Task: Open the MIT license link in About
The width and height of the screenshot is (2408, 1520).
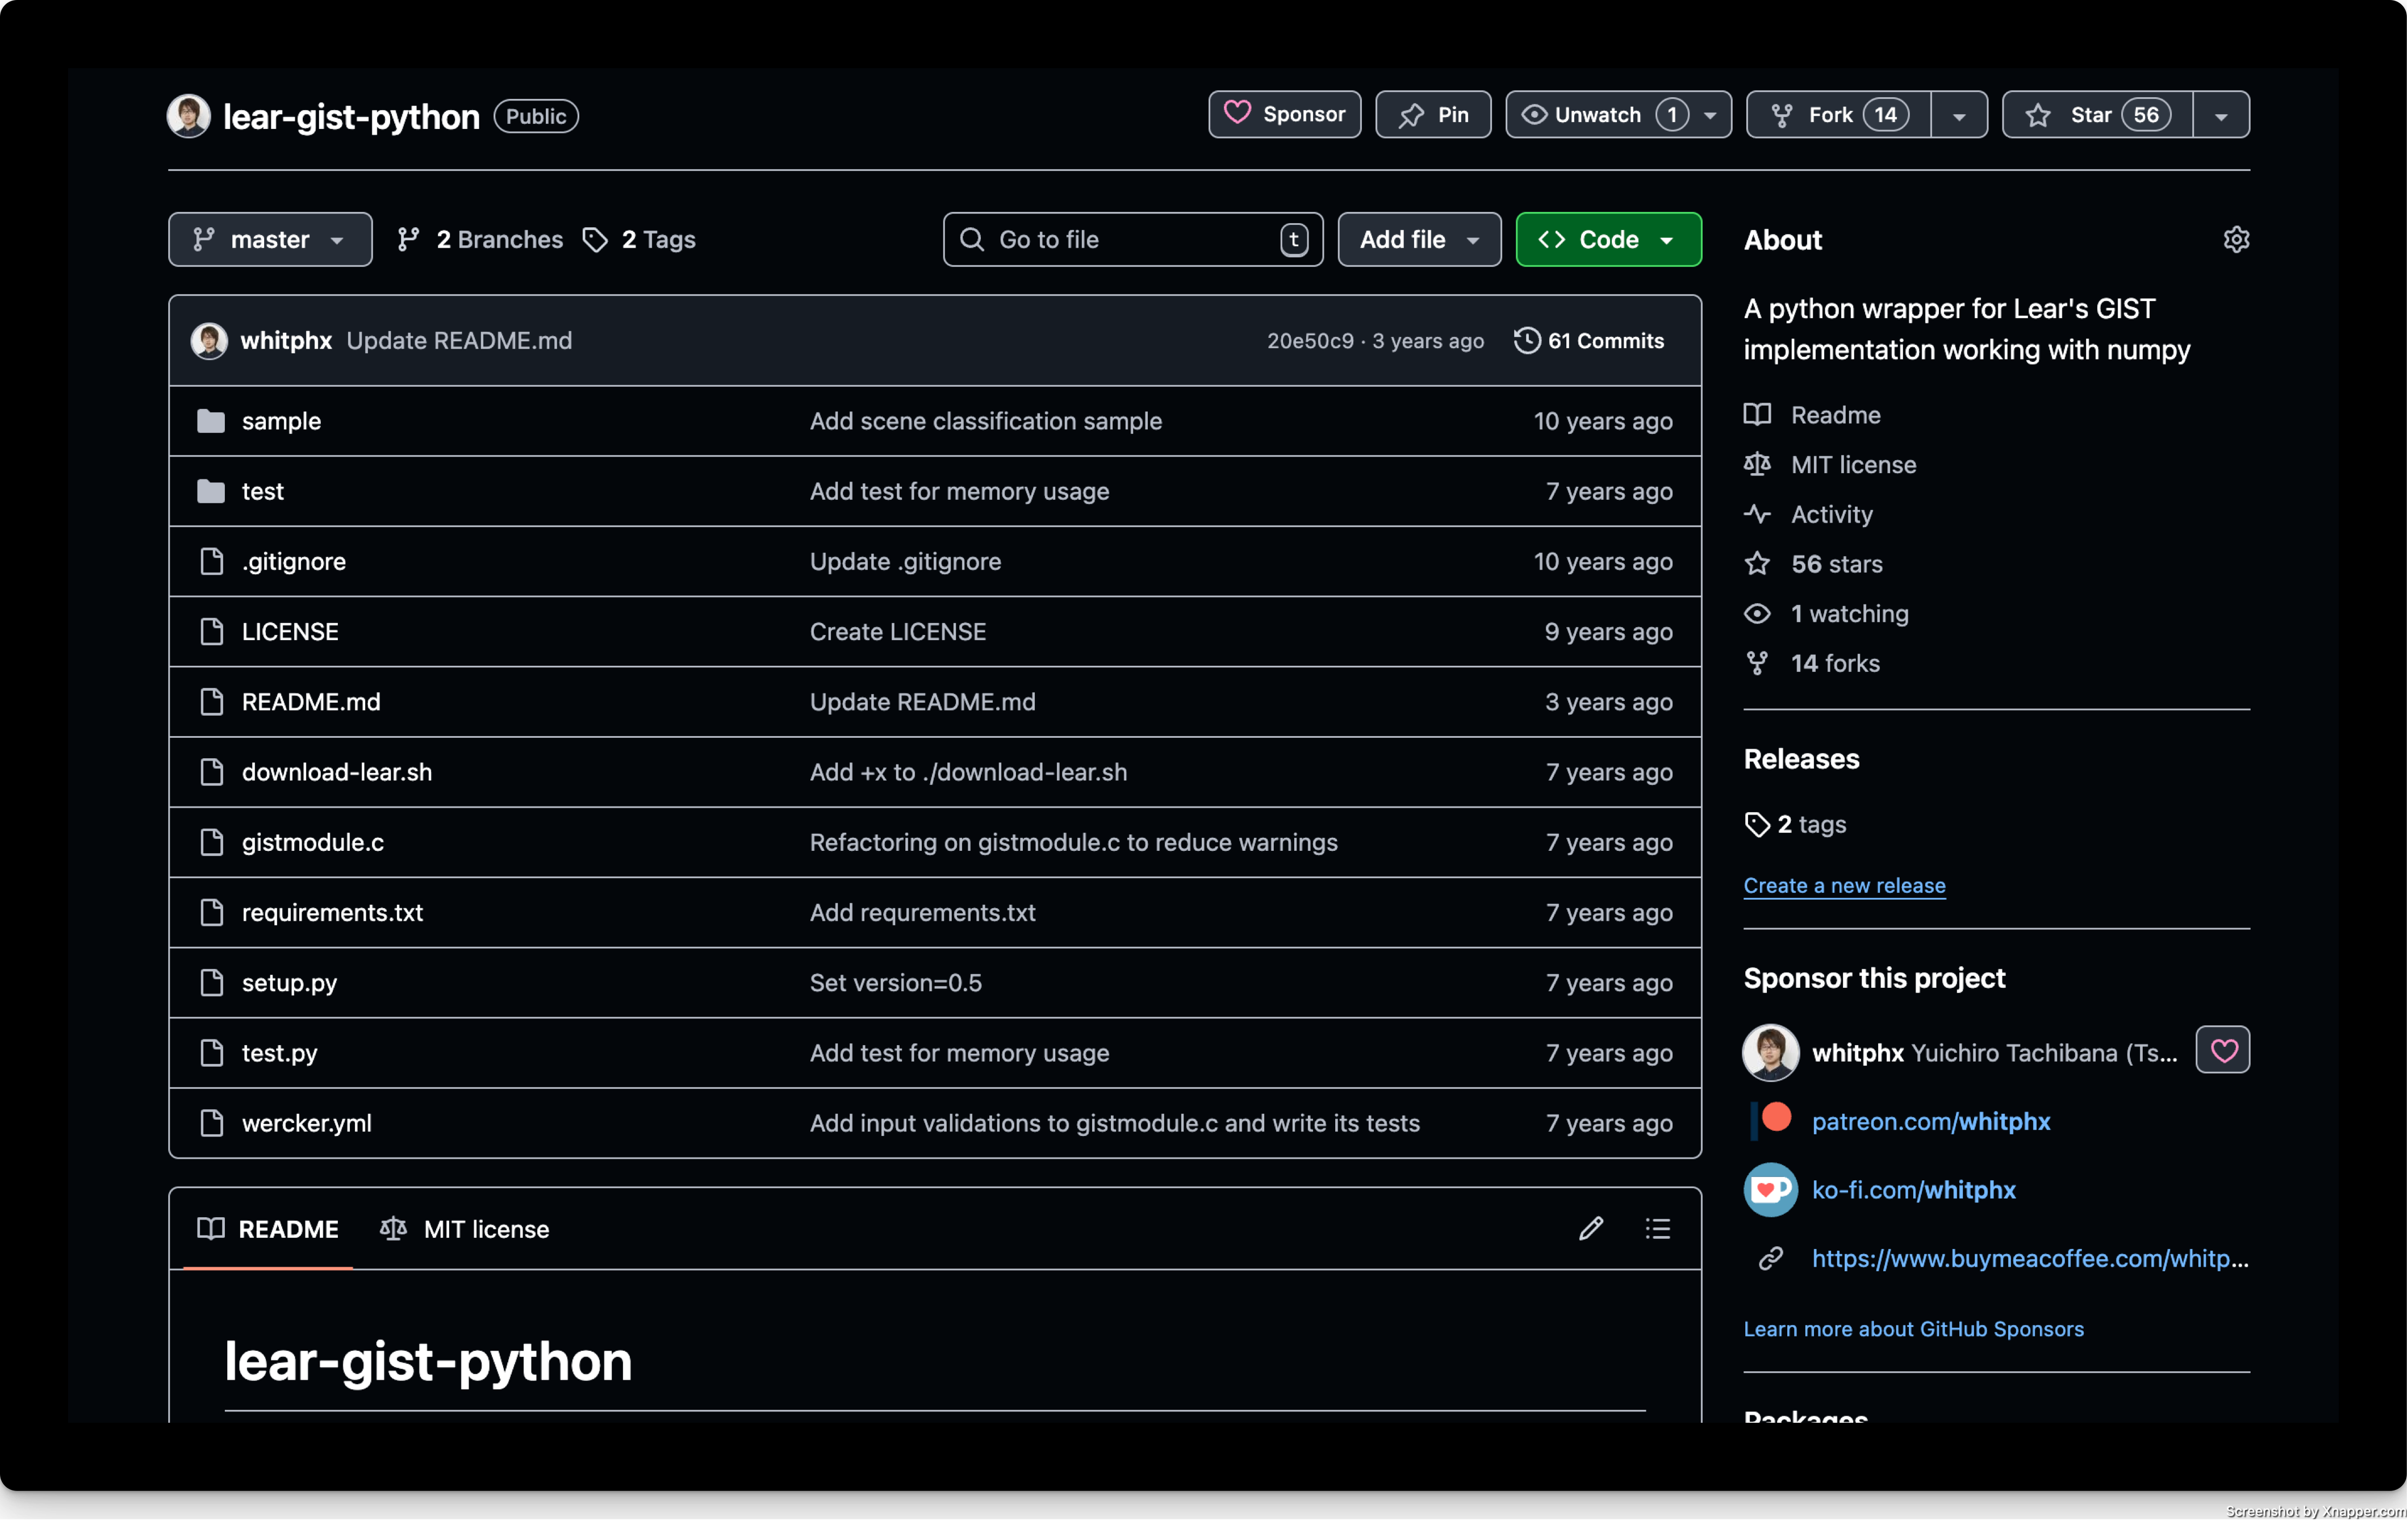Action: (x=1853, y=465)
